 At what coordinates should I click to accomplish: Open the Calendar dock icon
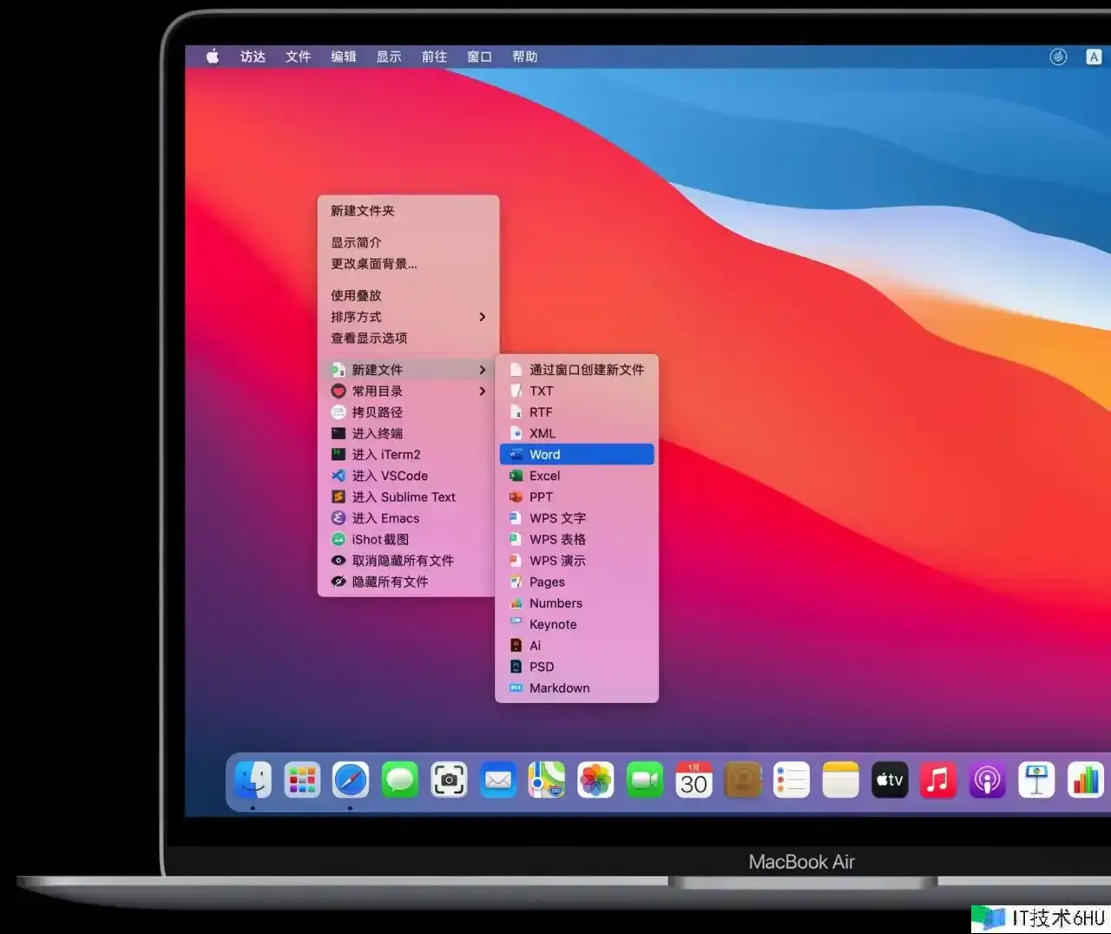coord(694,780)
